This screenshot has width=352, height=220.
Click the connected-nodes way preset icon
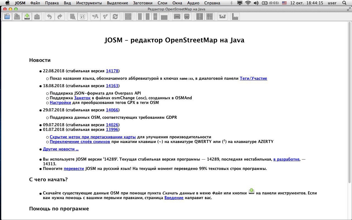pos(95,17)
